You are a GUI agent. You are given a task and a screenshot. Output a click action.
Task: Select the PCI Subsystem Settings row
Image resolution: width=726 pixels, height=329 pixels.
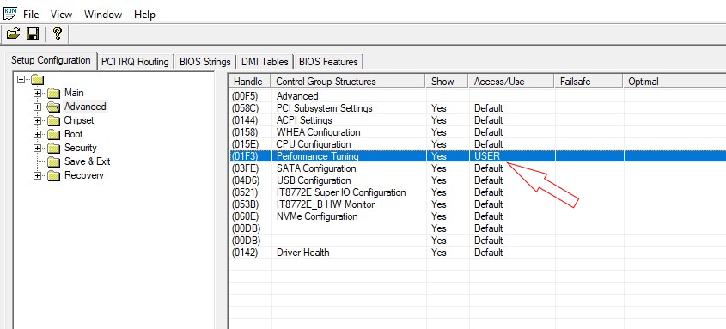coord(478,108)
